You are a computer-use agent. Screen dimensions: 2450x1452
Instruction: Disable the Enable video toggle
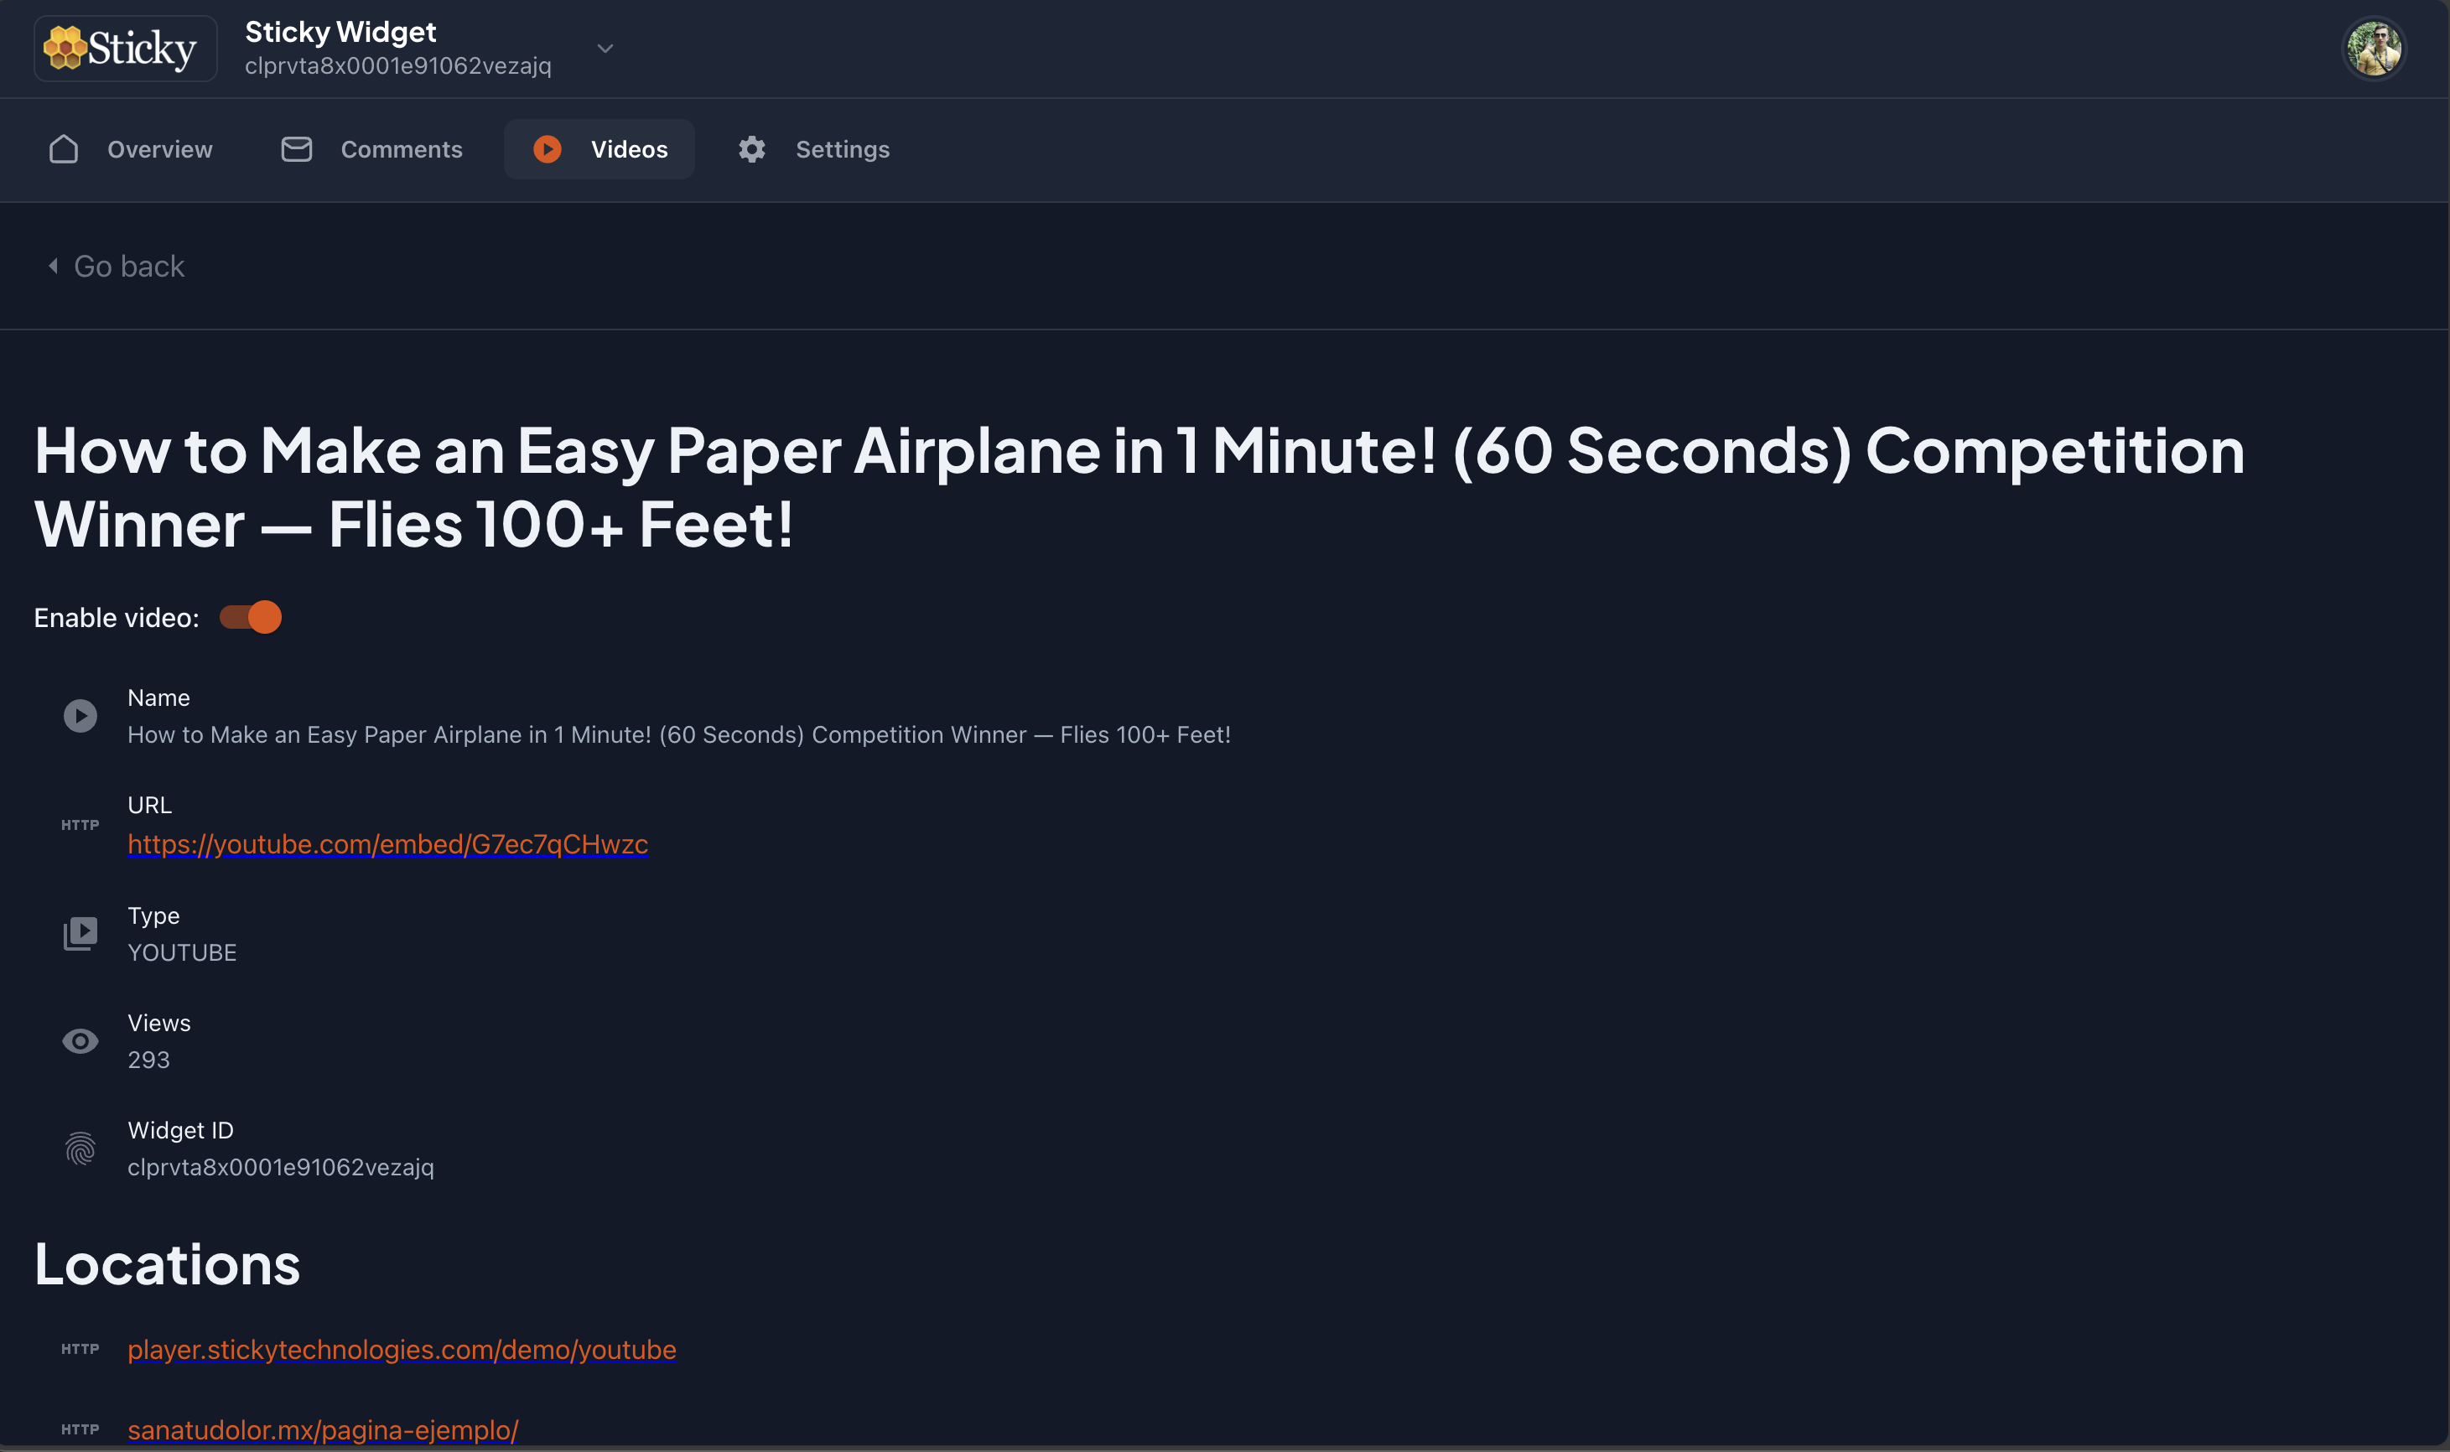click(x=251, y=617)
